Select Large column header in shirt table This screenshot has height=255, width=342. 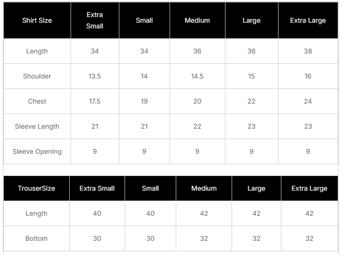[252, 21]
